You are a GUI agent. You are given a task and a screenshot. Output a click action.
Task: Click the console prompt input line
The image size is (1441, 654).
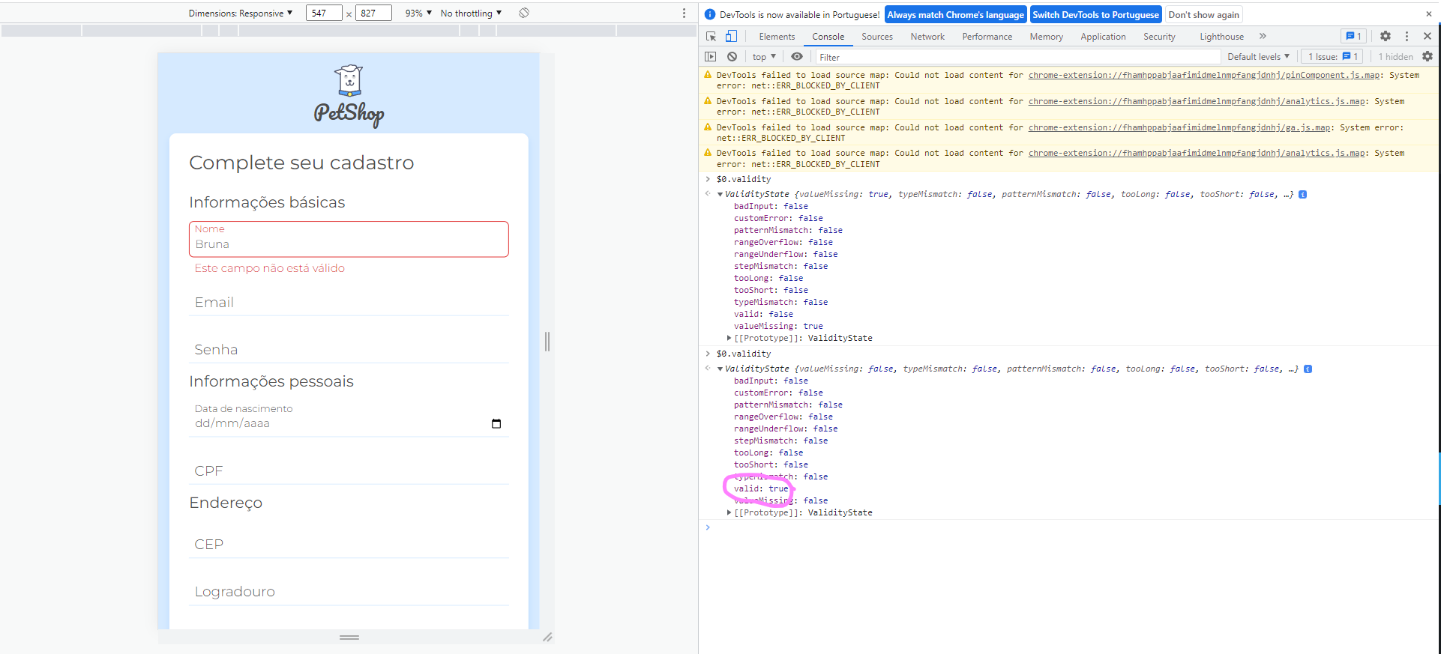tap(1069, 528)
